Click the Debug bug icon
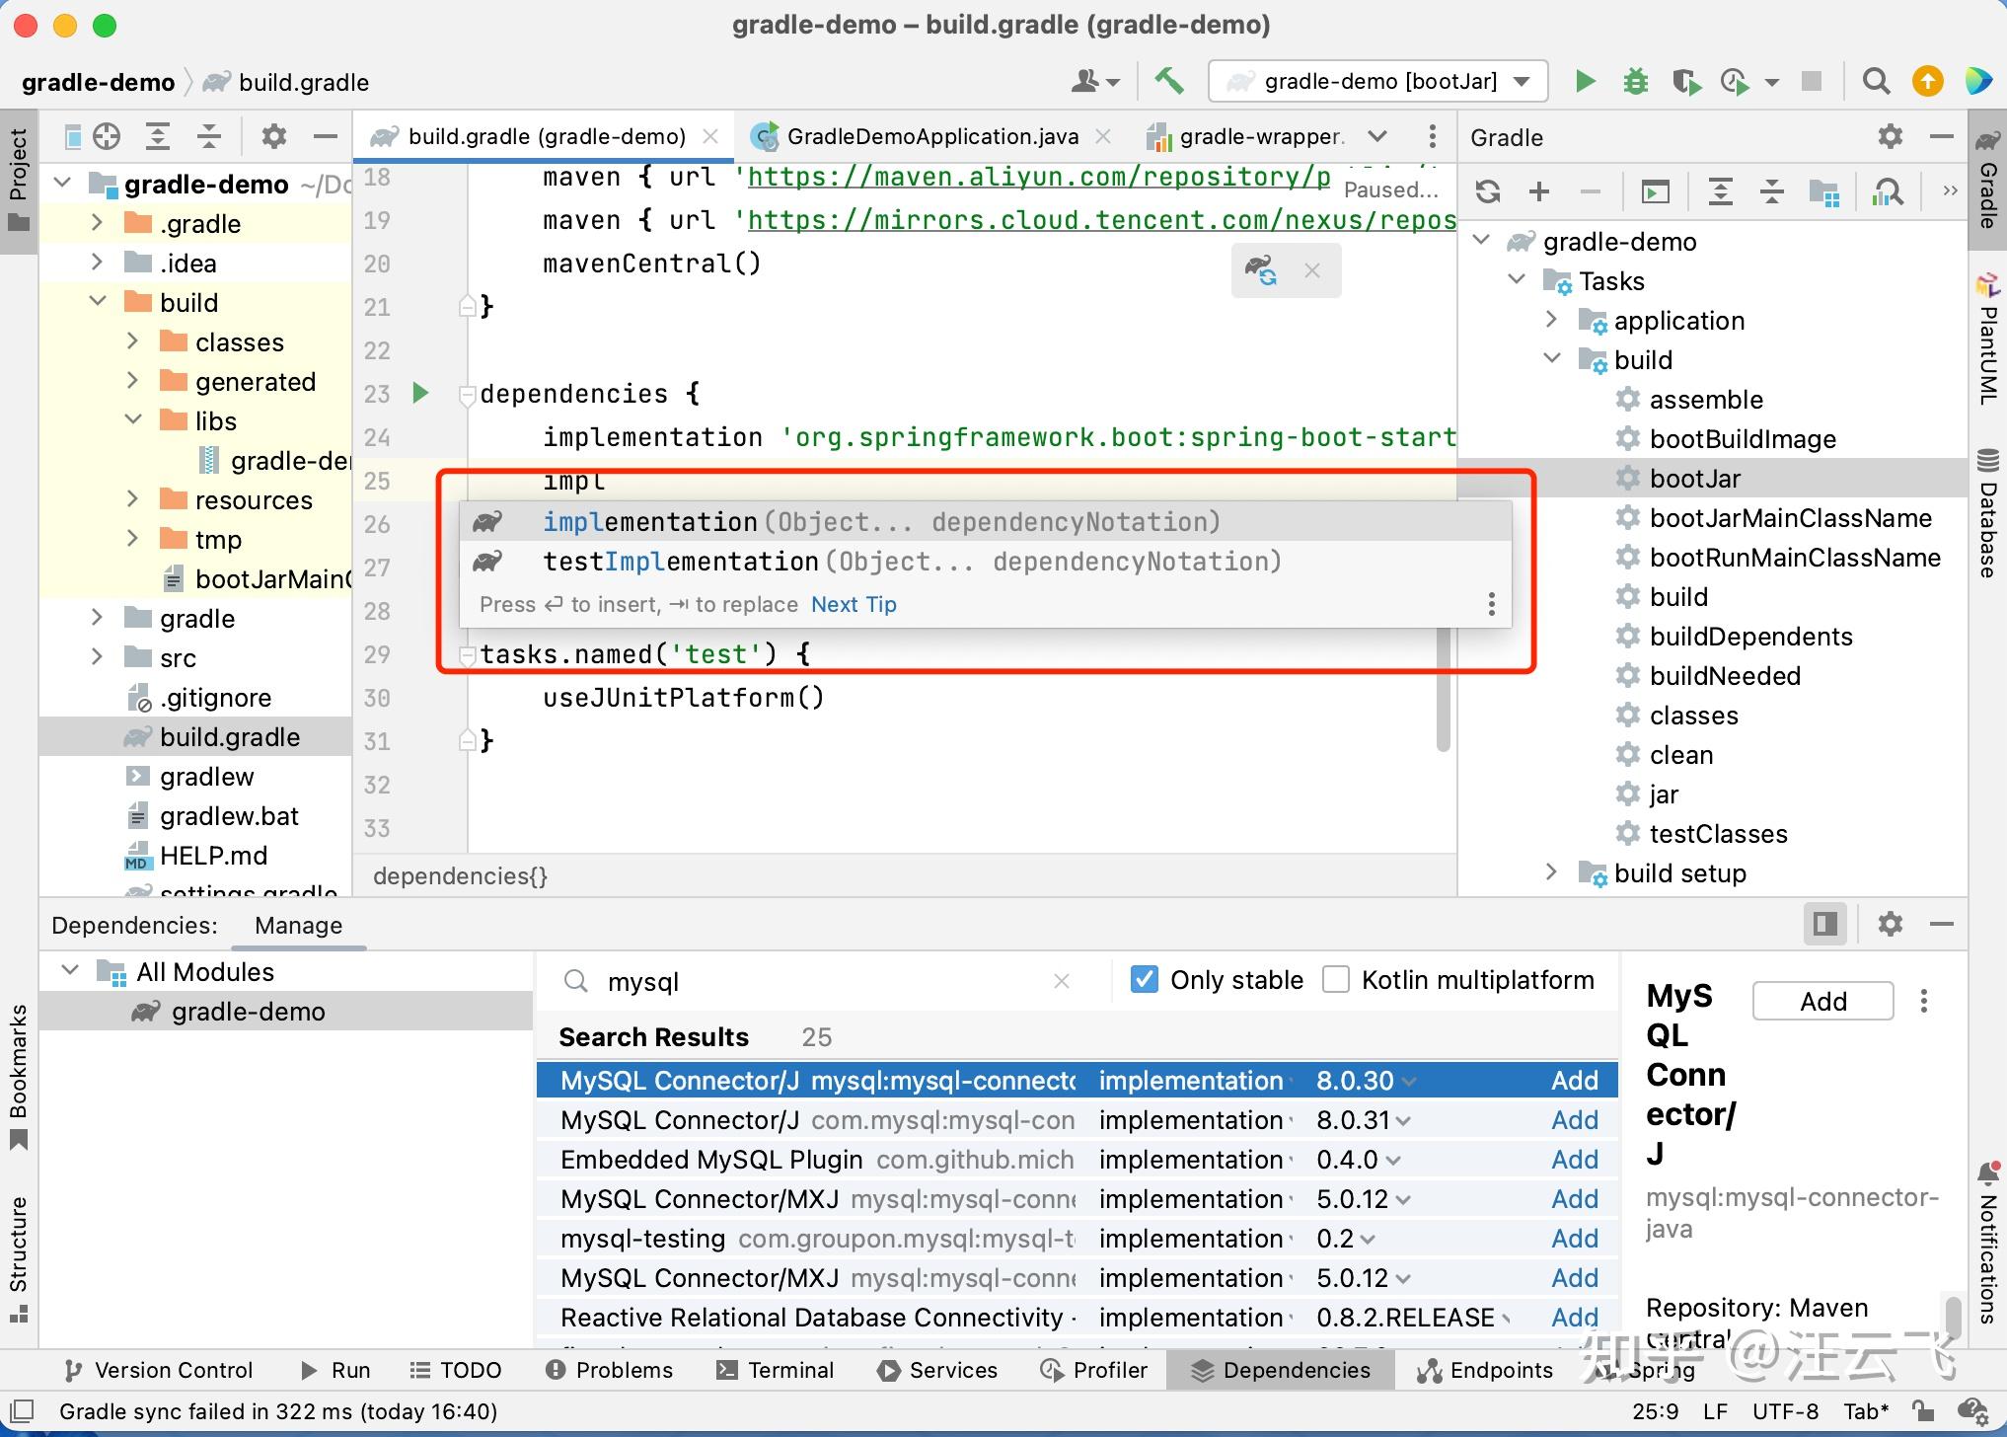Image resolution: width=2007 pixels, height=1437 pixels. click(x=1635, y=81)
